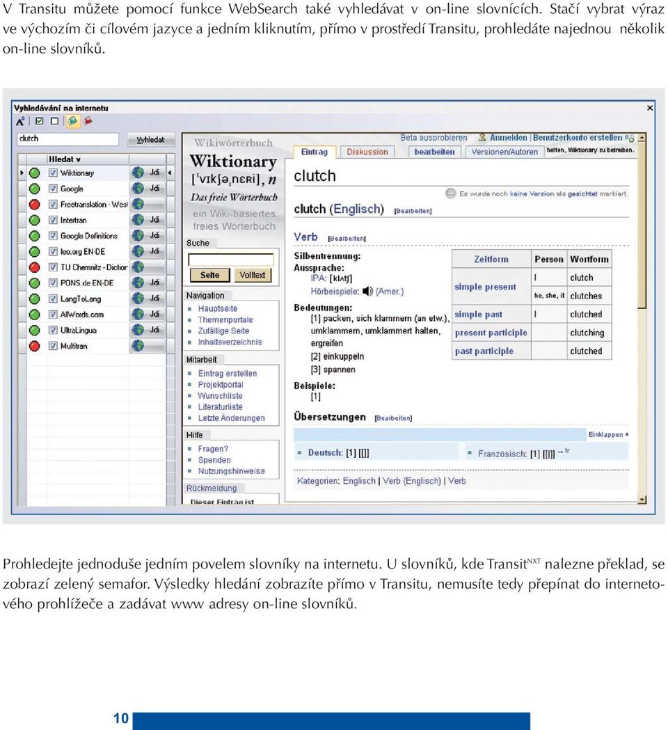Image resolution: width=668 pixels, height=730 pixels.
Task: Open Google Definitions results via globe Jdi button
Action: [147, 236]
